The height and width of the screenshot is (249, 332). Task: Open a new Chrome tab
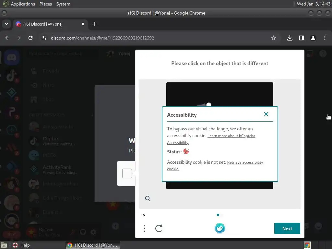coord(95,24)
